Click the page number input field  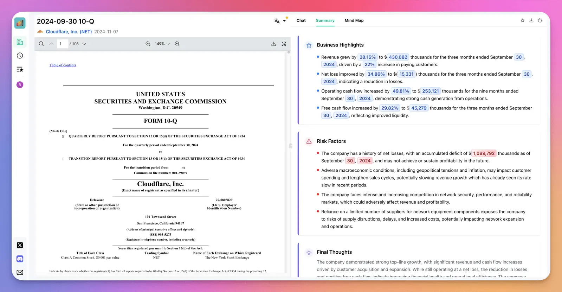[x=62, y=44]
